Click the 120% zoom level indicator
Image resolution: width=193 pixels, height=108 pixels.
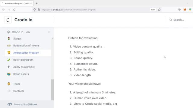coord(153,10)
